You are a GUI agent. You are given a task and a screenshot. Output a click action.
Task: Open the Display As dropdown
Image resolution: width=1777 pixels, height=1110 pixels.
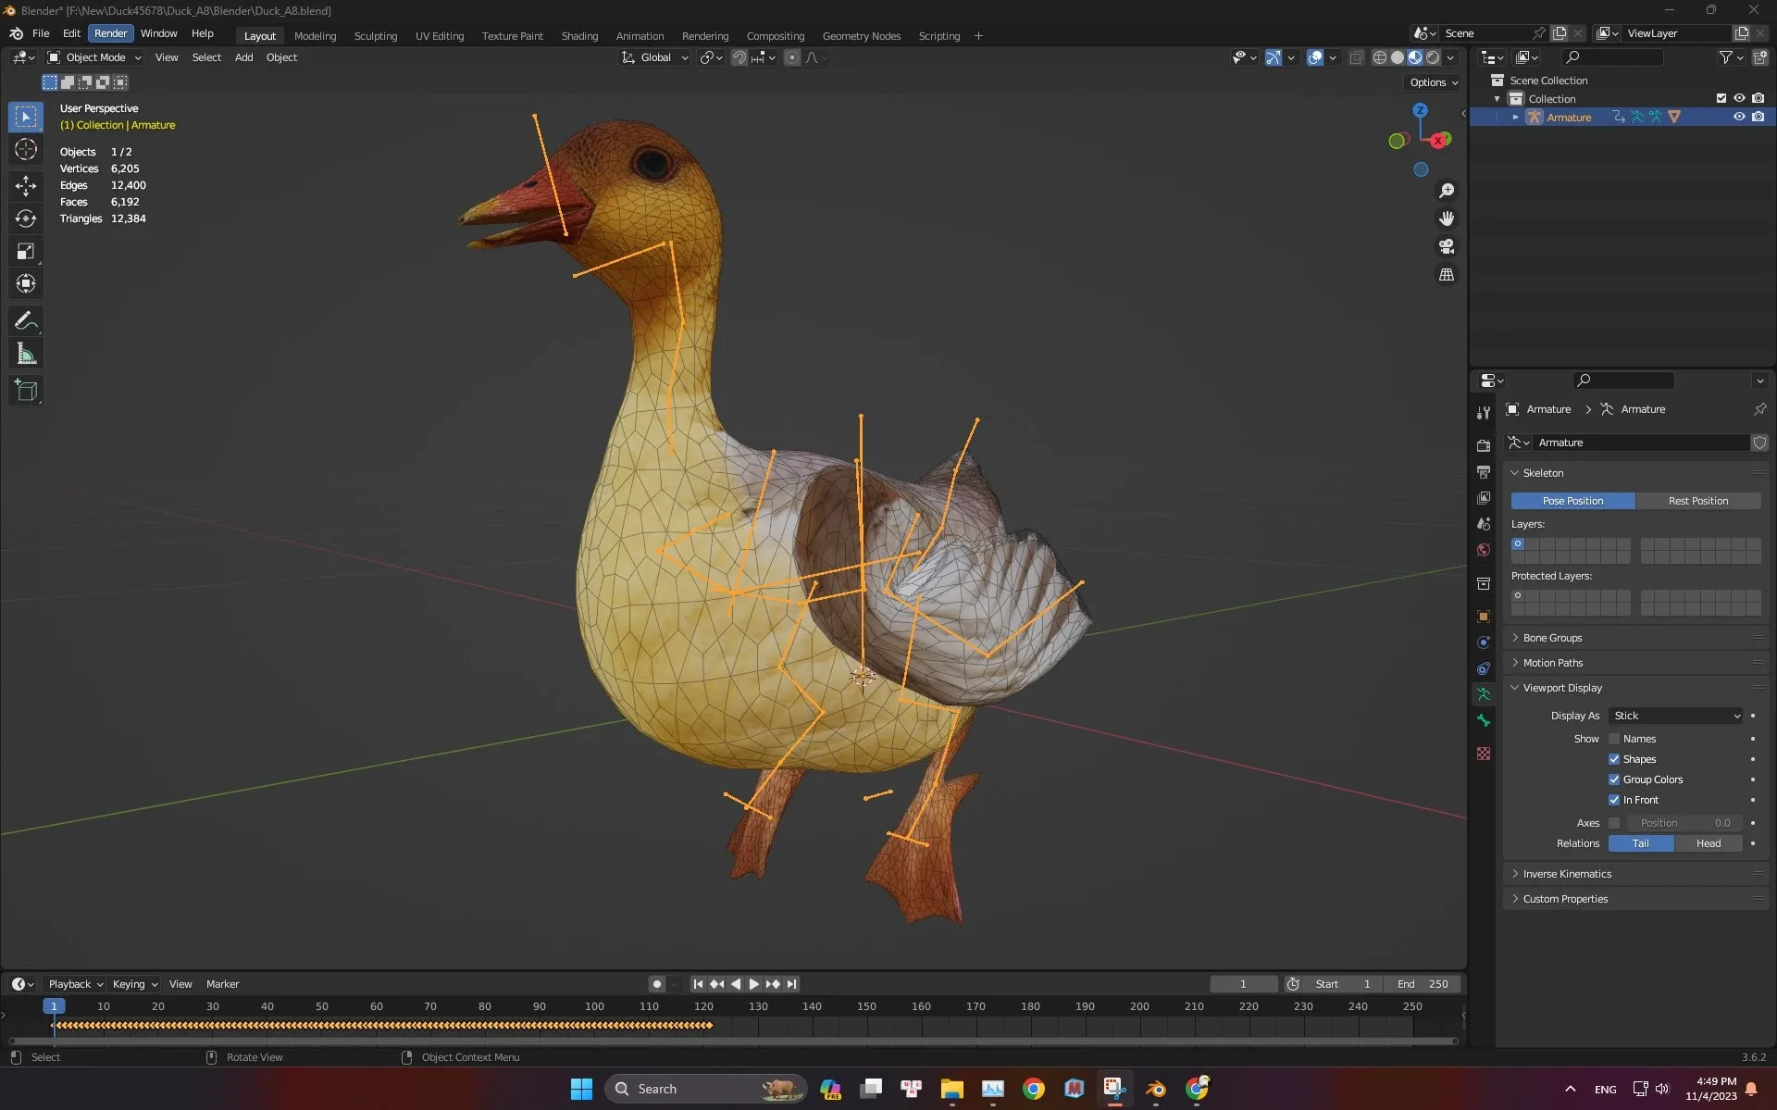click(1675, 716)
